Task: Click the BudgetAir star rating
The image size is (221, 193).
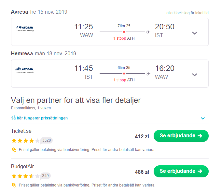Action: (25, 176)
